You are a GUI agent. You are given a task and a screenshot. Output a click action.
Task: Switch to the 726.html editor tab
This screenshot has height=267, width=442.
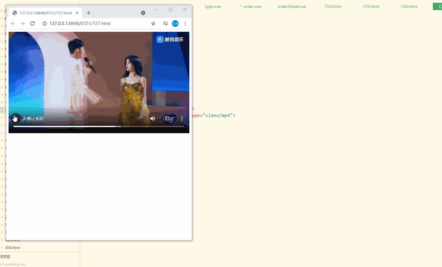coord(409,6)
